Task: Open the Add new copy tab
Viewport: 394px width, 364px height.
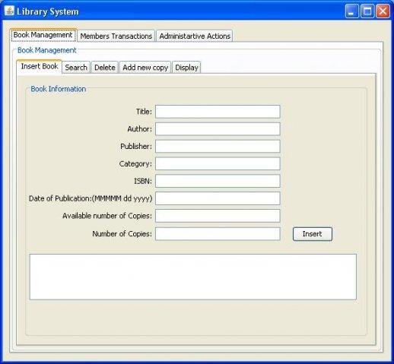Action: click(x=145, y=68)
